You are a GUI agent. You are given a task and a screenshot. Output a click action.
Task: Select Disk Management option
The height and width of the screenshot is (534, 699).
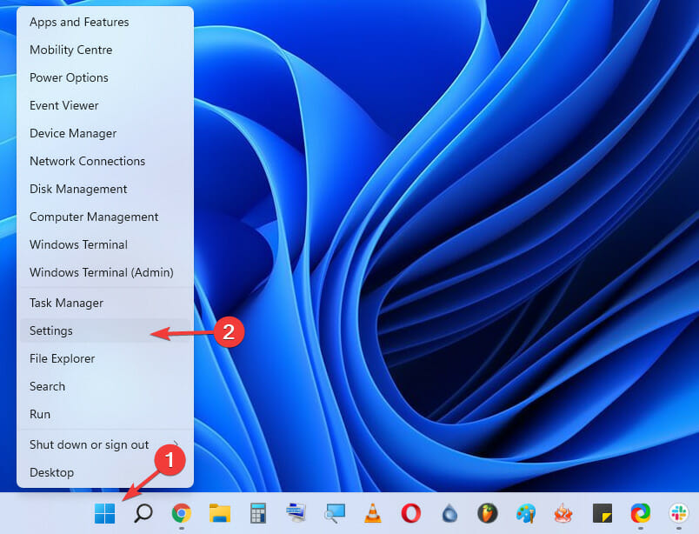coord(78,189)
